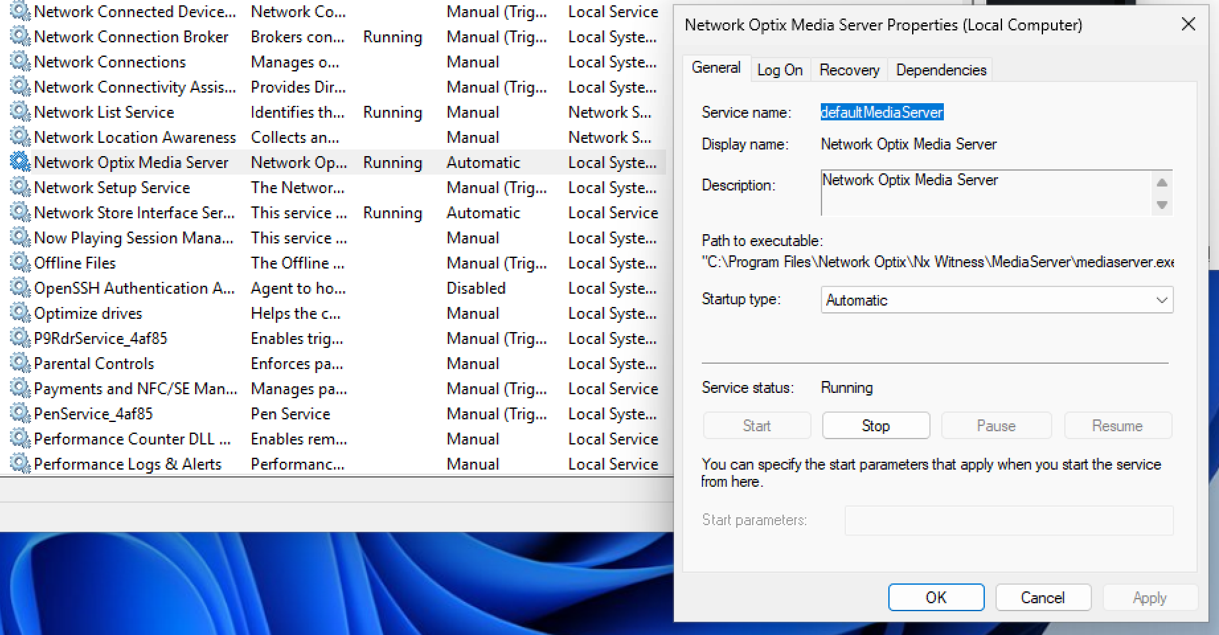The image size is (1219, 635).
Task: Click gear icon beside Offline Files
Action: [21, 263]
